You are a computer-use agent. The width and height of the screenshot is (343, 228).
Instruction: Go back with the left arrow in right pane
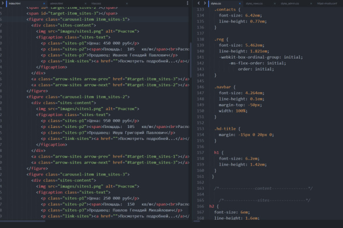click(x=199, y=3)
